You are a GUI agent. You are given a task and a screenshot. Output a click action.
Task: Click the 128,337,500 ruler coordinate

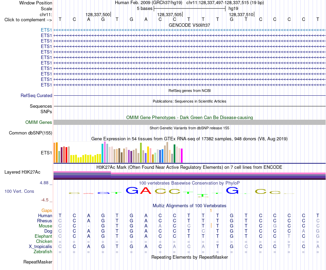97,14
